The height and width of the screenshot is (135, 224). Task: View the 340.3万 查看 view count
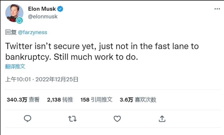(23, 100)
